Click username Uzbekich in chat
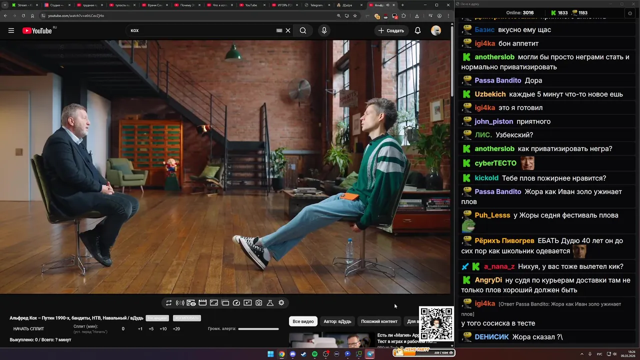Viewport: 640px width, 360px height. click(x=490, y=94)
